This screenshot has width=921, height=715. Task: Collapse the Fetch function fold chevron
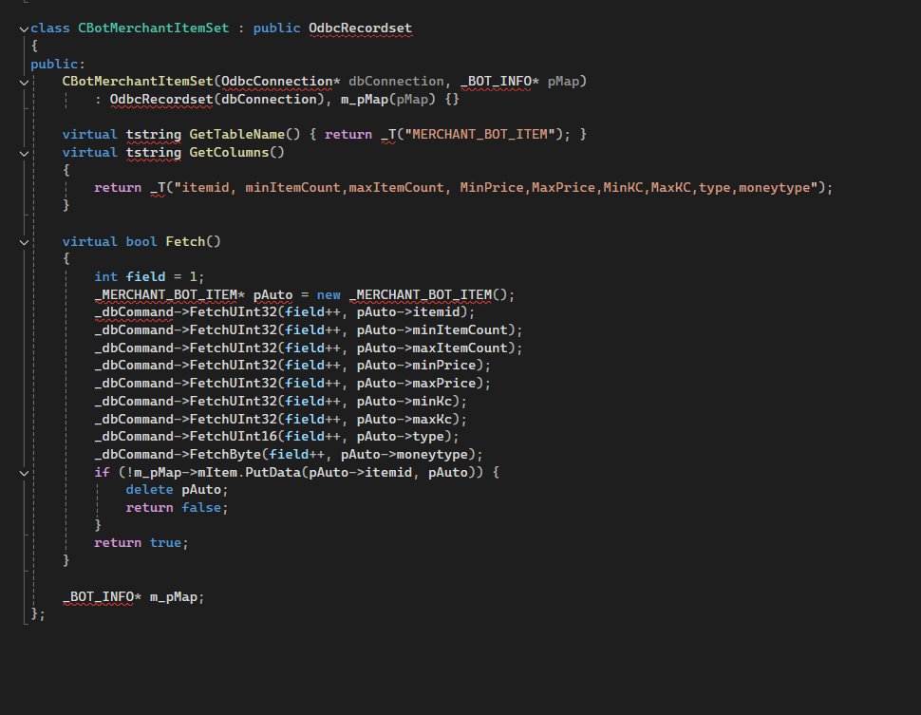pyautogui.click(x=24, y=242)
